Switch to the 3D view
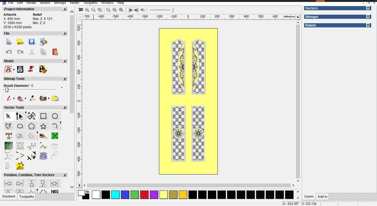Screen dimensions: 377x206 pyautogui.click(x=80, y=10)
